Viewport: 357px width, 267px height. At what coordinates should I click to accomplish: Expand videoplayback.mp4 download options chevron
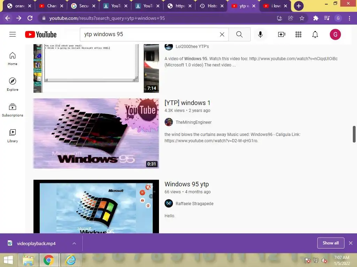(x=74, y=243)
